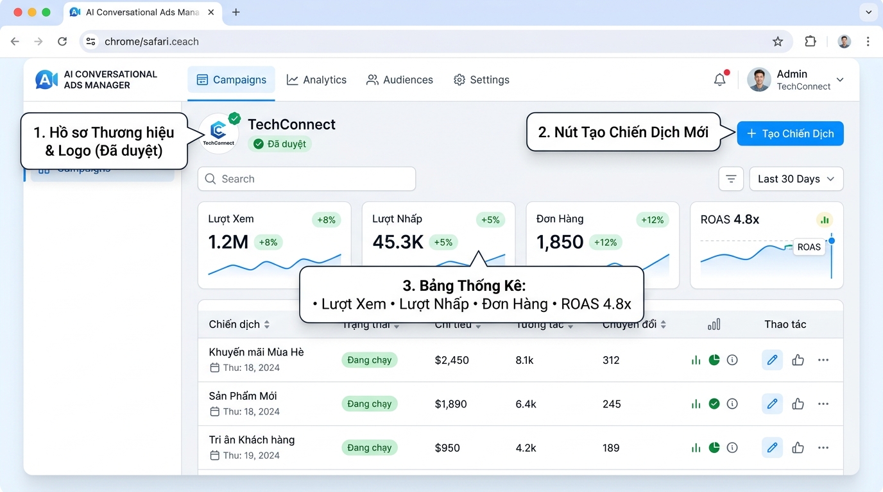The image size is (883, 492).
Task: Click the browser address bar
Action: pos(436,42)
